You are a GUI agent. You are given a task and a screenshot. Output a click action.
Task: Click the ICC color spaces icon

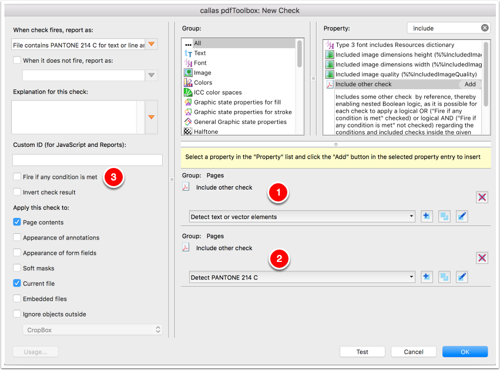tap(188, 92)
